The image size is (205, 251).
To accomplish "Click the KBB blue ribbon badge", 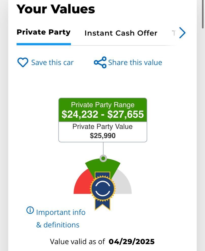I will 103,191.
